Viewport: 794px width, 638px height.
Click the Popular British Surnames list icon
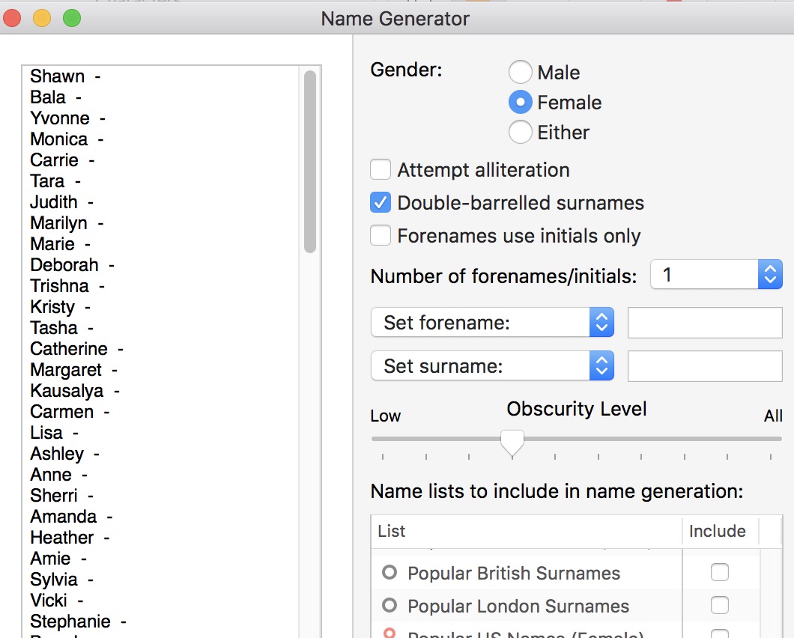(389, 573)
